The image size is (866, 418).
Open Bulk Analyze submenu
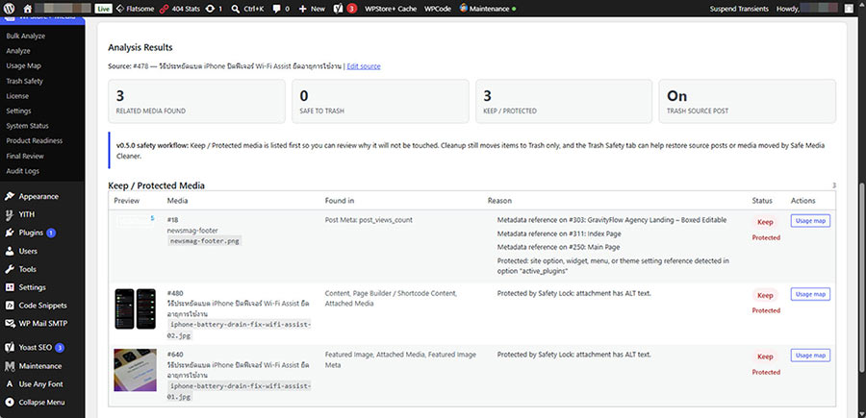26,36
